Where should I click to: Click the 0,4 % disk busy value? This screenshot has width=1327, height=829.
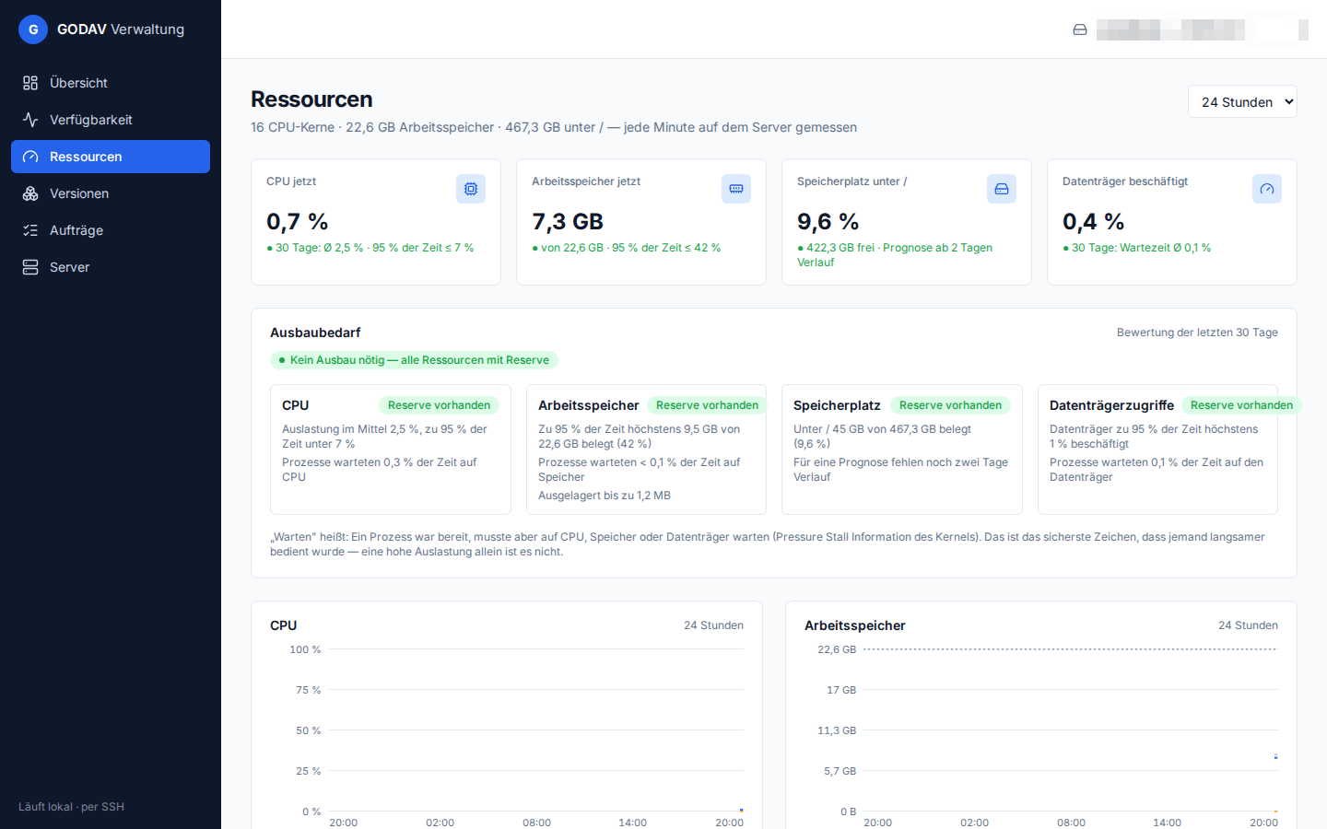[1094, 222]
